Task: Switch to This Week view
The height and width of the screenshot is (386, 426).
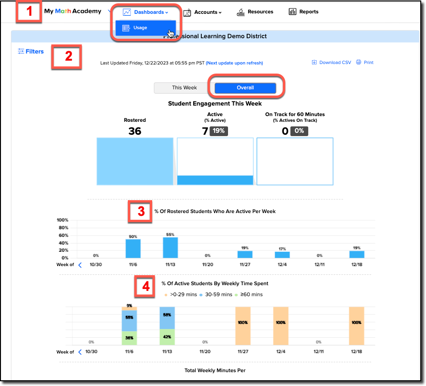Action: 184,87
